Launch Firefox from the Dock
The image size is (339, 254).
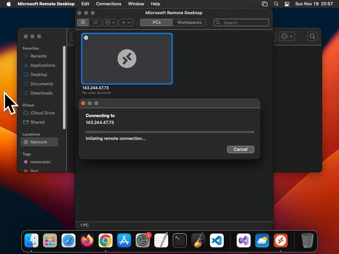click(x=87, y=240)
